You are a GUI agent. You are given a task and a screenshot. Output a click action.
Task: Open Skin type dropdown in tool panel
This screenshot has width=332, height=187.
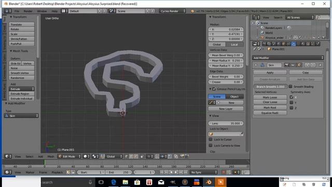pos(21,116)
